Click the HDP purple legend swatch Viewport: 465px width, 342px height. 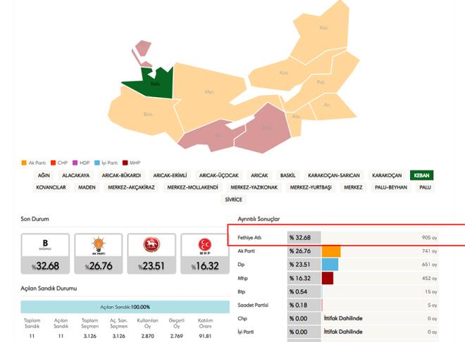coord(75,163)
